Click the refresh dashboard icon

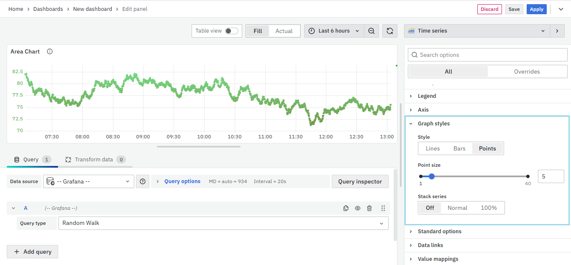389,31
